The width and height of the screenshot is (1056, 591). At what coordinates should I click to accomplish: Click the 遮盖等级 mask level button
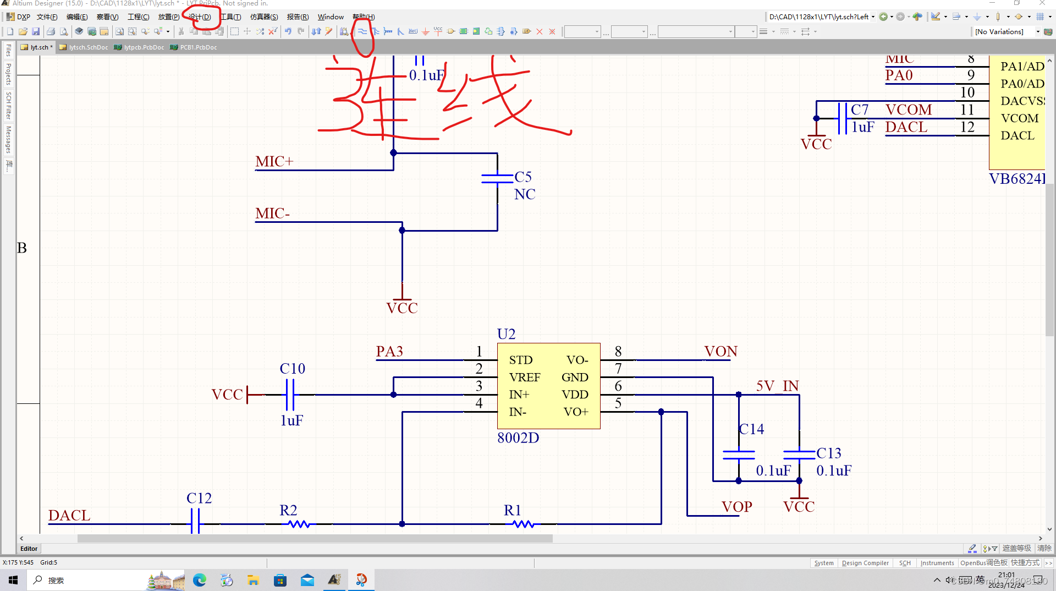(1016, 548)
